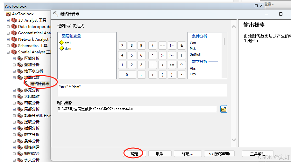Click the 输出栅格 path field
The image size is (291, 162).
pos(137,109)
